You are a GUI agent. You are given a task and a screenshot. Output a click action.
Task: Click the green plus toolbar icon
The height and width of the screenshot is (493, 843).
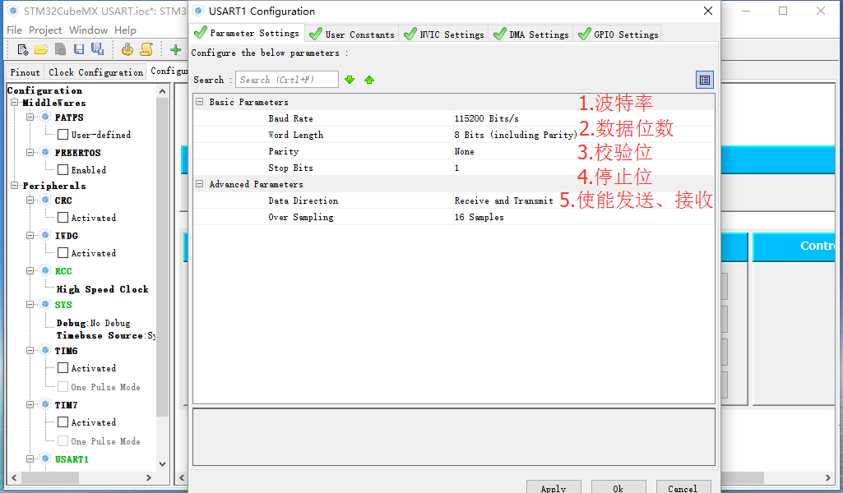(175, 50)
